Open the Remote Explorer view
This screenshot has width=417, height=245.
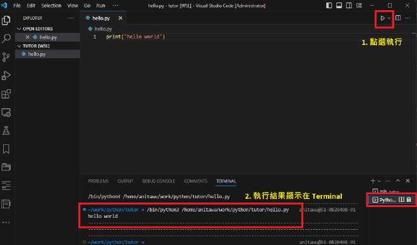point(6,113)
